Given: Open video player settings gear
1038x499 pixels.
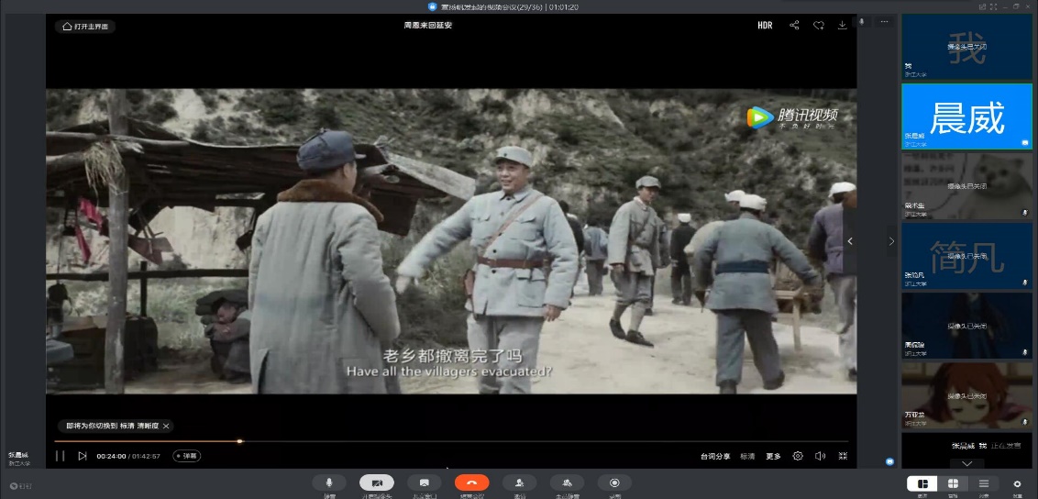Looking at the screenshot, I should 798,456.
